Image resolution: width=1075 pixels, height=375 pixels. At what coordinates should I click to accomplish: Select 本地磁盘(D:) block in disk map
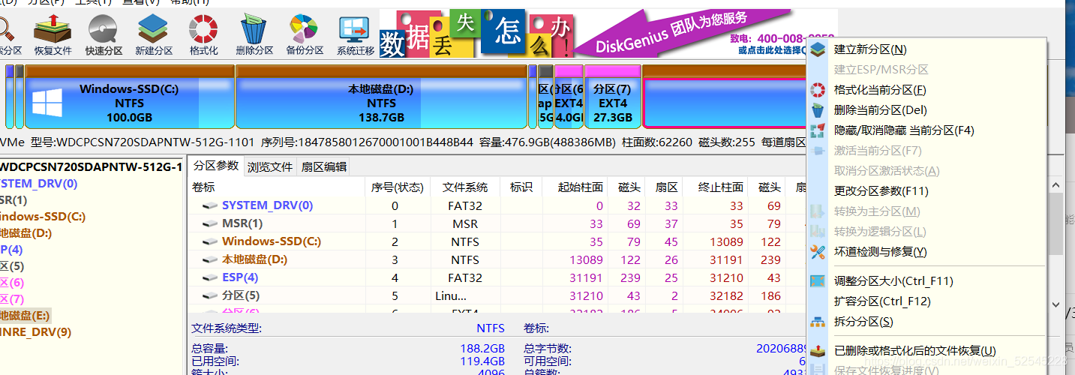382,97
